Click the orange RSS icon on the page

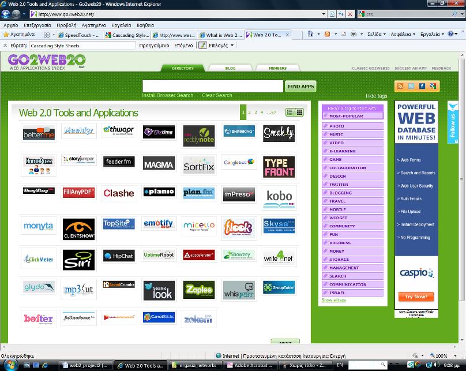pyautogui.click(x=400, y=86)
